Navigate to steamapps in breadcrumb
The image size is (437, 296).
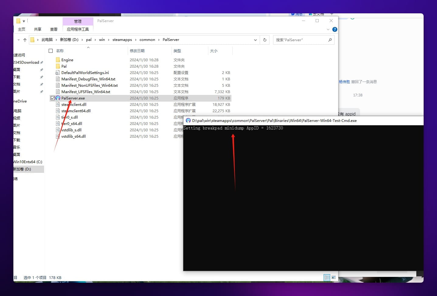click(x=122, y=40)
